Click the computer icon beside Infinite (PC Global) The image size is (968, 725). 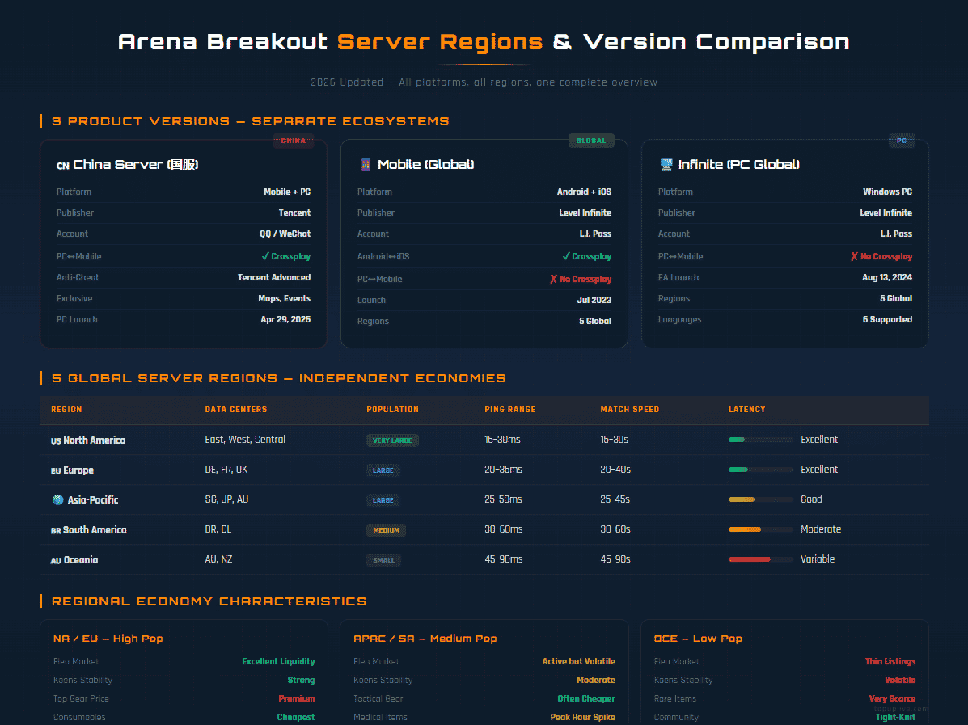(666, 164)
